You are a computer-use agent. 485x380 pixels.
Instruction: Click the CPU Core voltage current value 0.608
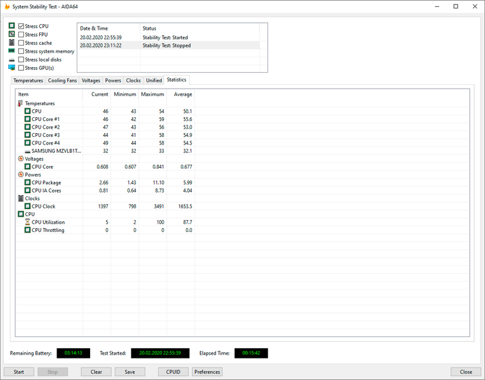tap(102, 167)
